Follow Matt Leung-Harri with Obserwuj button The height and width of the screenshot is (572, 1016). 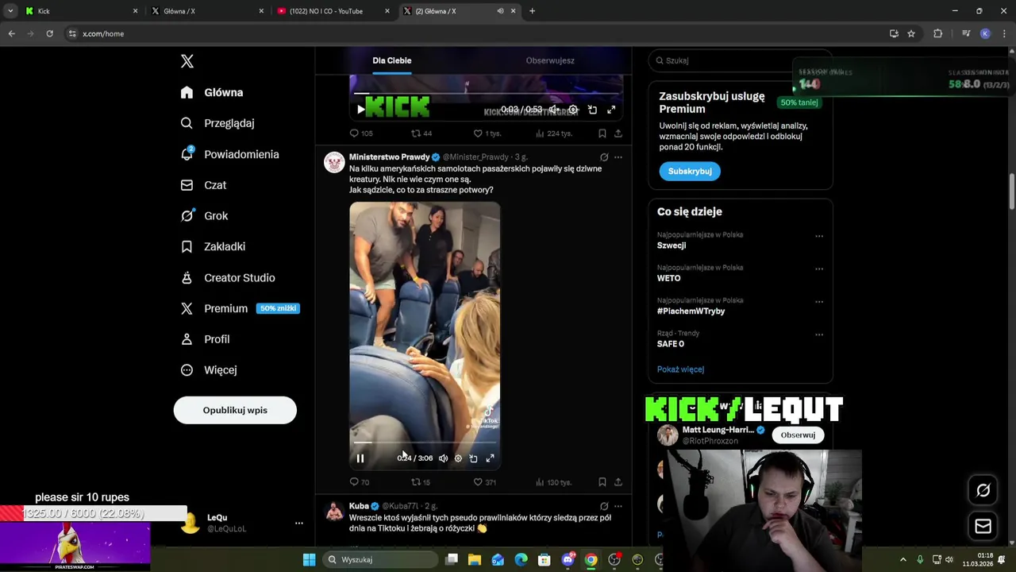click(x=798, y=435)
